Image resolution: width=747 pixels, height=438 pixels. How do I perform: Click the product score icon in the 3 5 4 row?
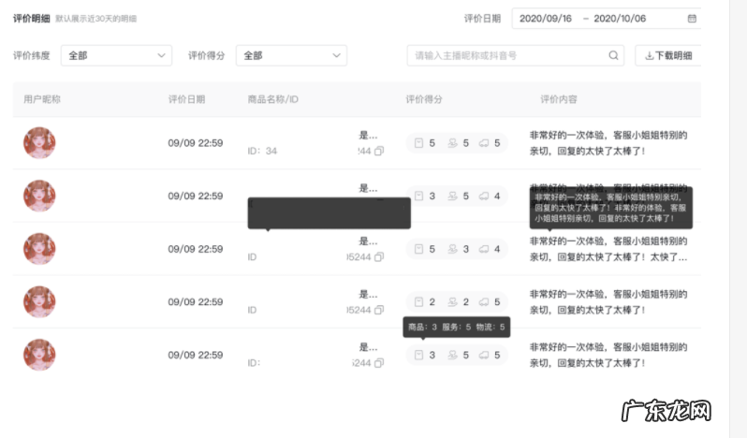tap(418, 196)
